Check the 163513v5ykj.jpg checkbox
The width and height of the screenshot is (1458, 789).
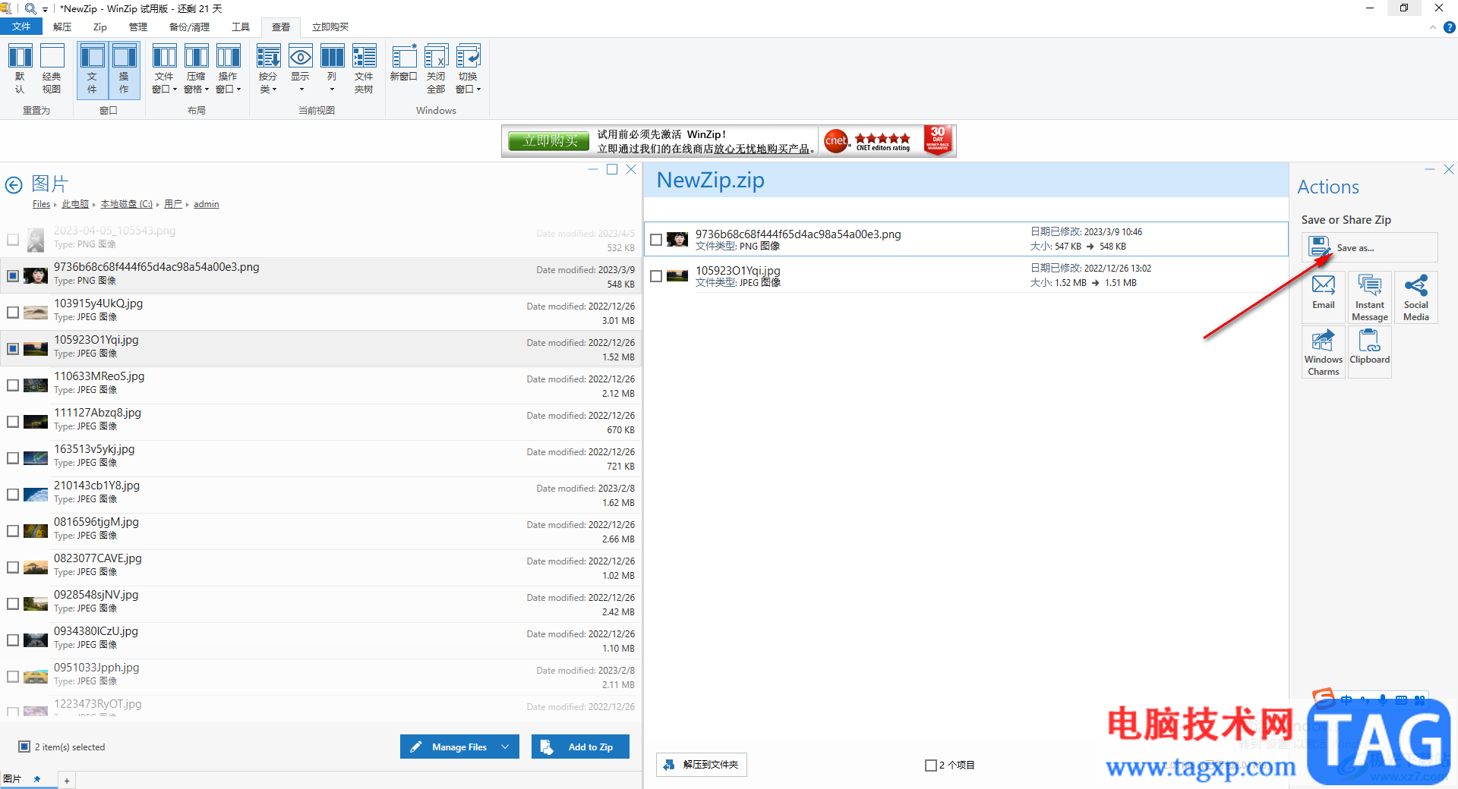[x=13, y=457]
